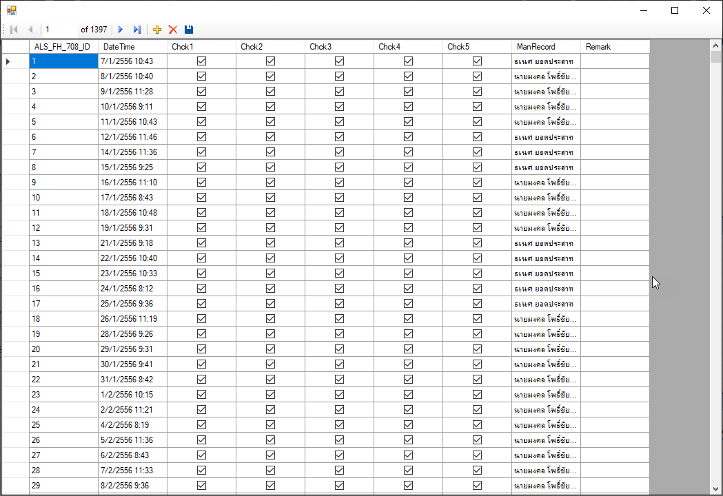Uncheck Chck3 in row 24
This screenshot has width=723, height=496.
click(x=339, y=409)
